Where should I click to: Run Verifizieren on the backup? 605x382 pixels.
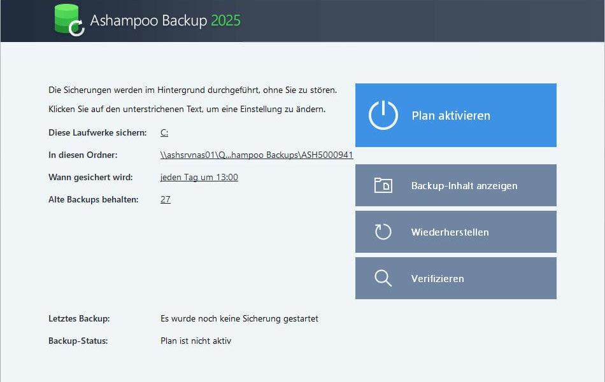point(456,278)
